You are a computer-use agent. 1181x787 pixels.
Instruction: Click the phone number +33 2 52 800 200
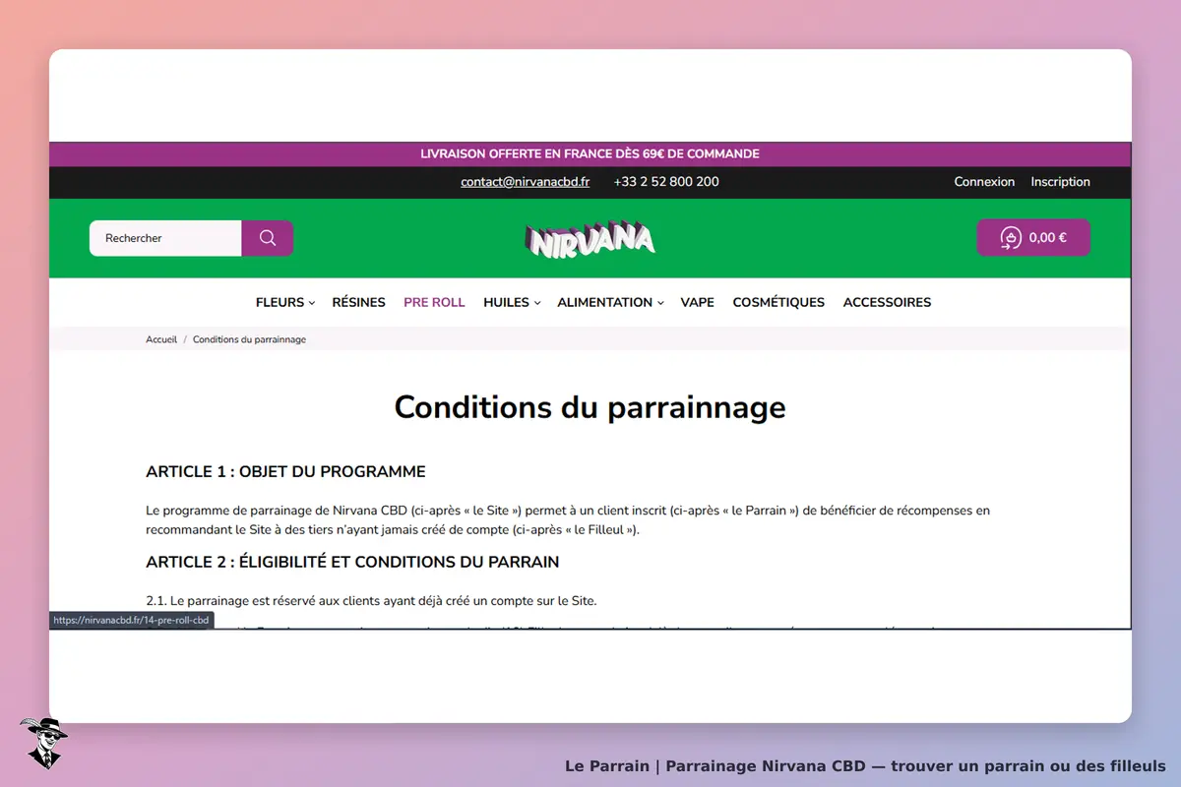point(666,182)
